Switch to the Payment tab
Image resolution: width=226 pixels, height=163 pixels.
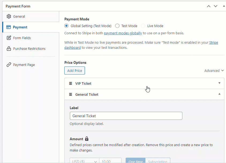coord(21,27)
